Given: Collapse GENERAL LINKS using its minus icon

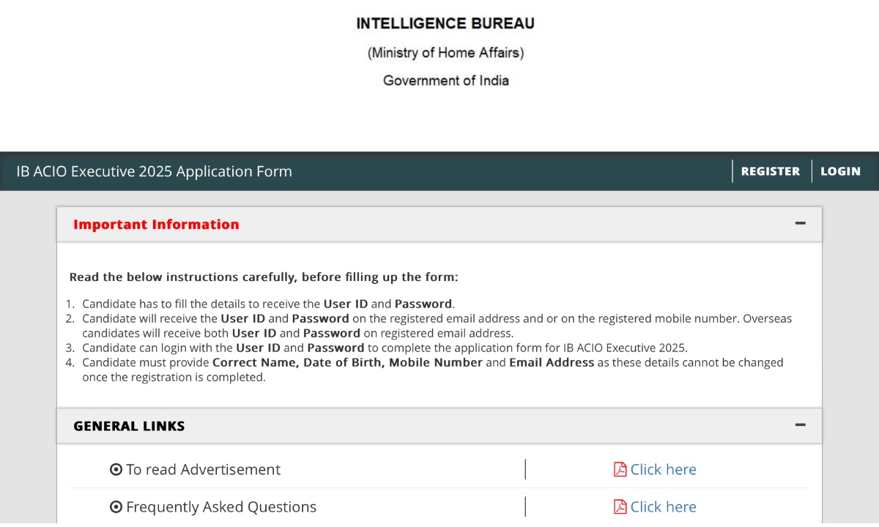Looking at the screenshot, I should click(x=801, y=425).
